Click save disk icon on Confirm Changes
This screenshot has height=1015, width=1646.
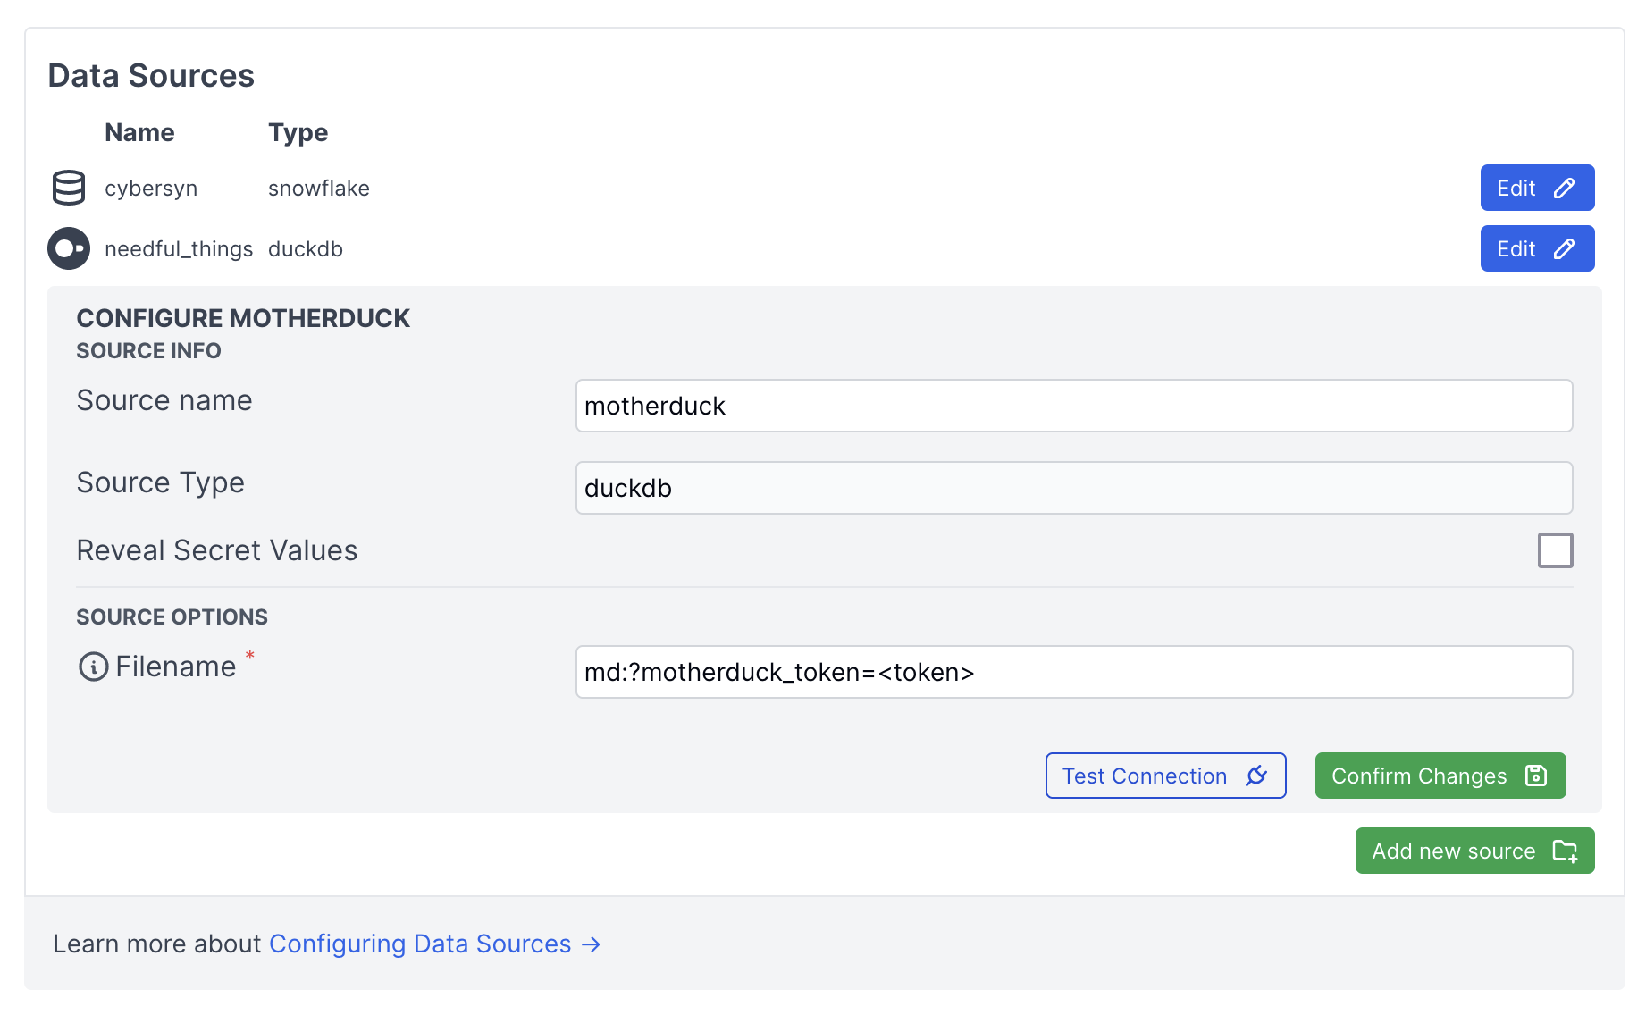[x=1536, y=776]
